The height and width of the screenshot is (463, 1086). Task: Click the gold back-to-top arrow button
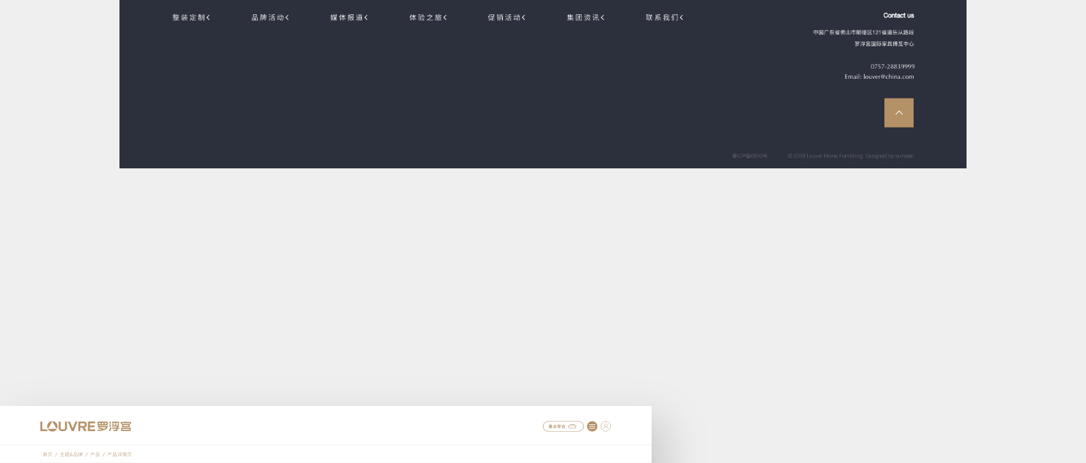(899, 113)
